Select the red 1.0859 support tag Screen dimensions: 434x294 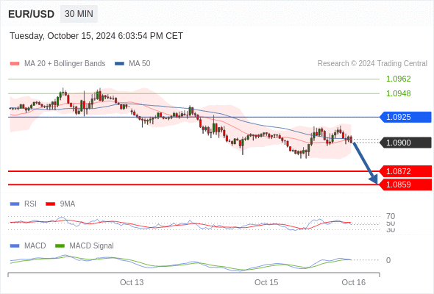click(x=405, y=184)
